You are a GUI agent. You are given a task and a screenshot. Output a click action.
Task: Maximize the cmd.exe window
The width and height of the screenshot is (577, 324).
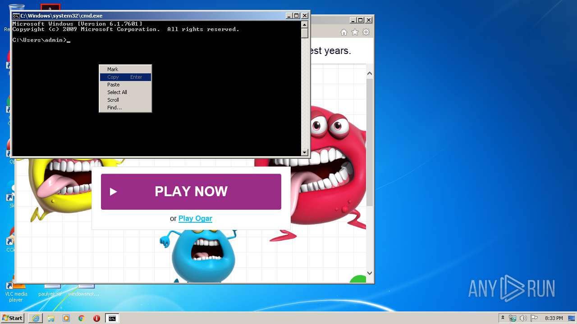coord(297,16)
